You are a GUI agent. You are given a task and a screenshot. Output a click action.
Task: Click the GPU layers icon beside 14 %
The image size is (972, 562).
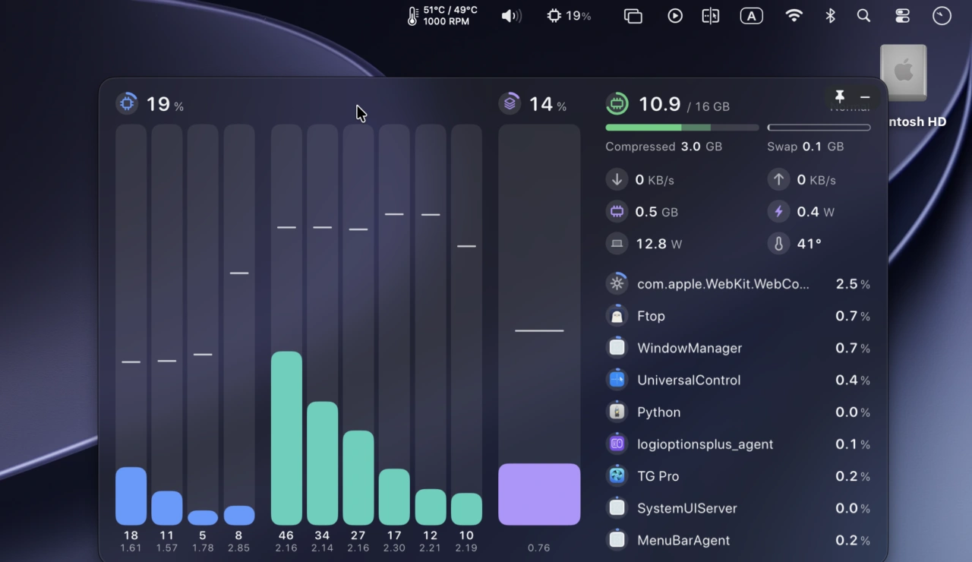pyautogui.click(x=510, y=103)
